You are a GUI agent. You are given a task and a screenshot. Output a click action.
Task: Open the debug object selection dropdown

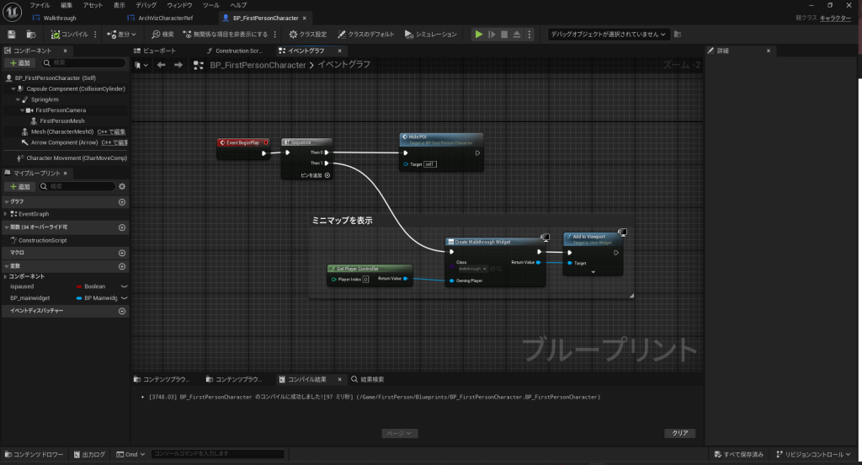click(608, 35)
